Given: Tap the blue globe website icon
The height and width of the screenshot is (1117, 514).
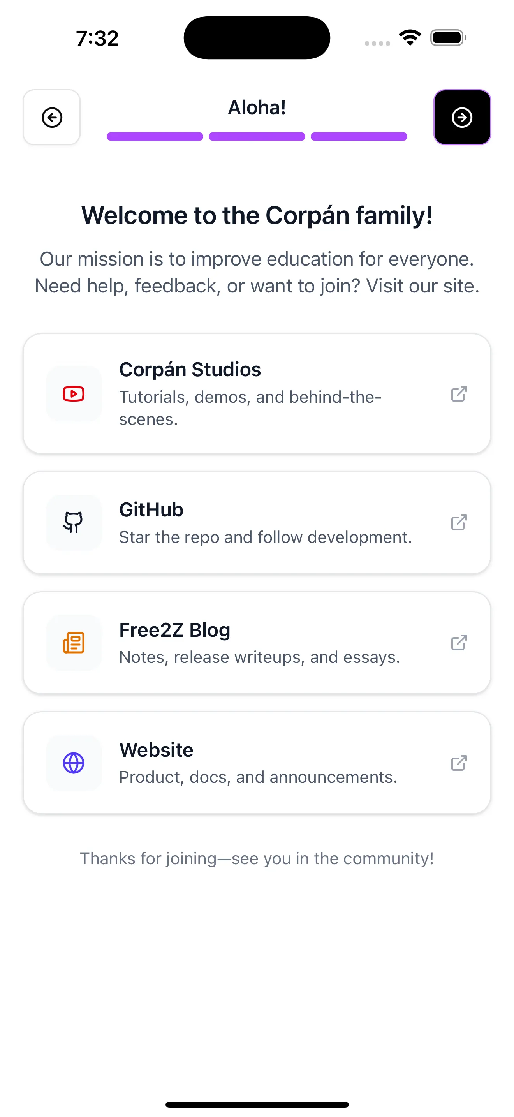Looking at the screenshot, I should coord(74,763).
